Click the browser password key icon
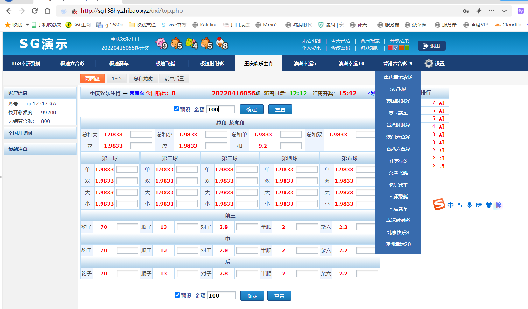528x309 pixels. pos(466,11)
